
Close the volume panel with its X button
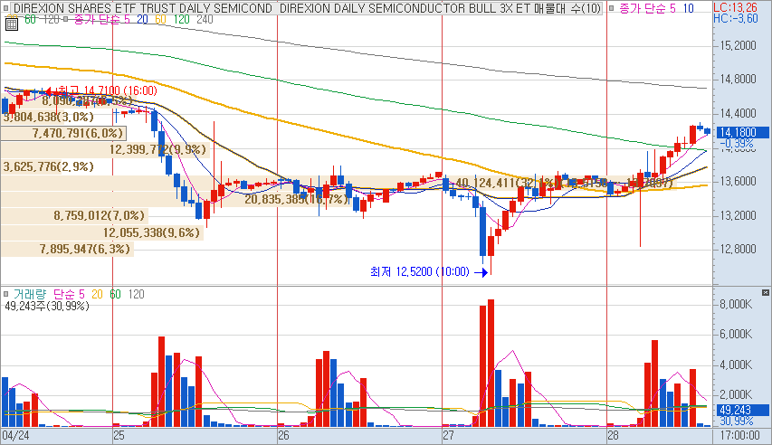point(765,292)
